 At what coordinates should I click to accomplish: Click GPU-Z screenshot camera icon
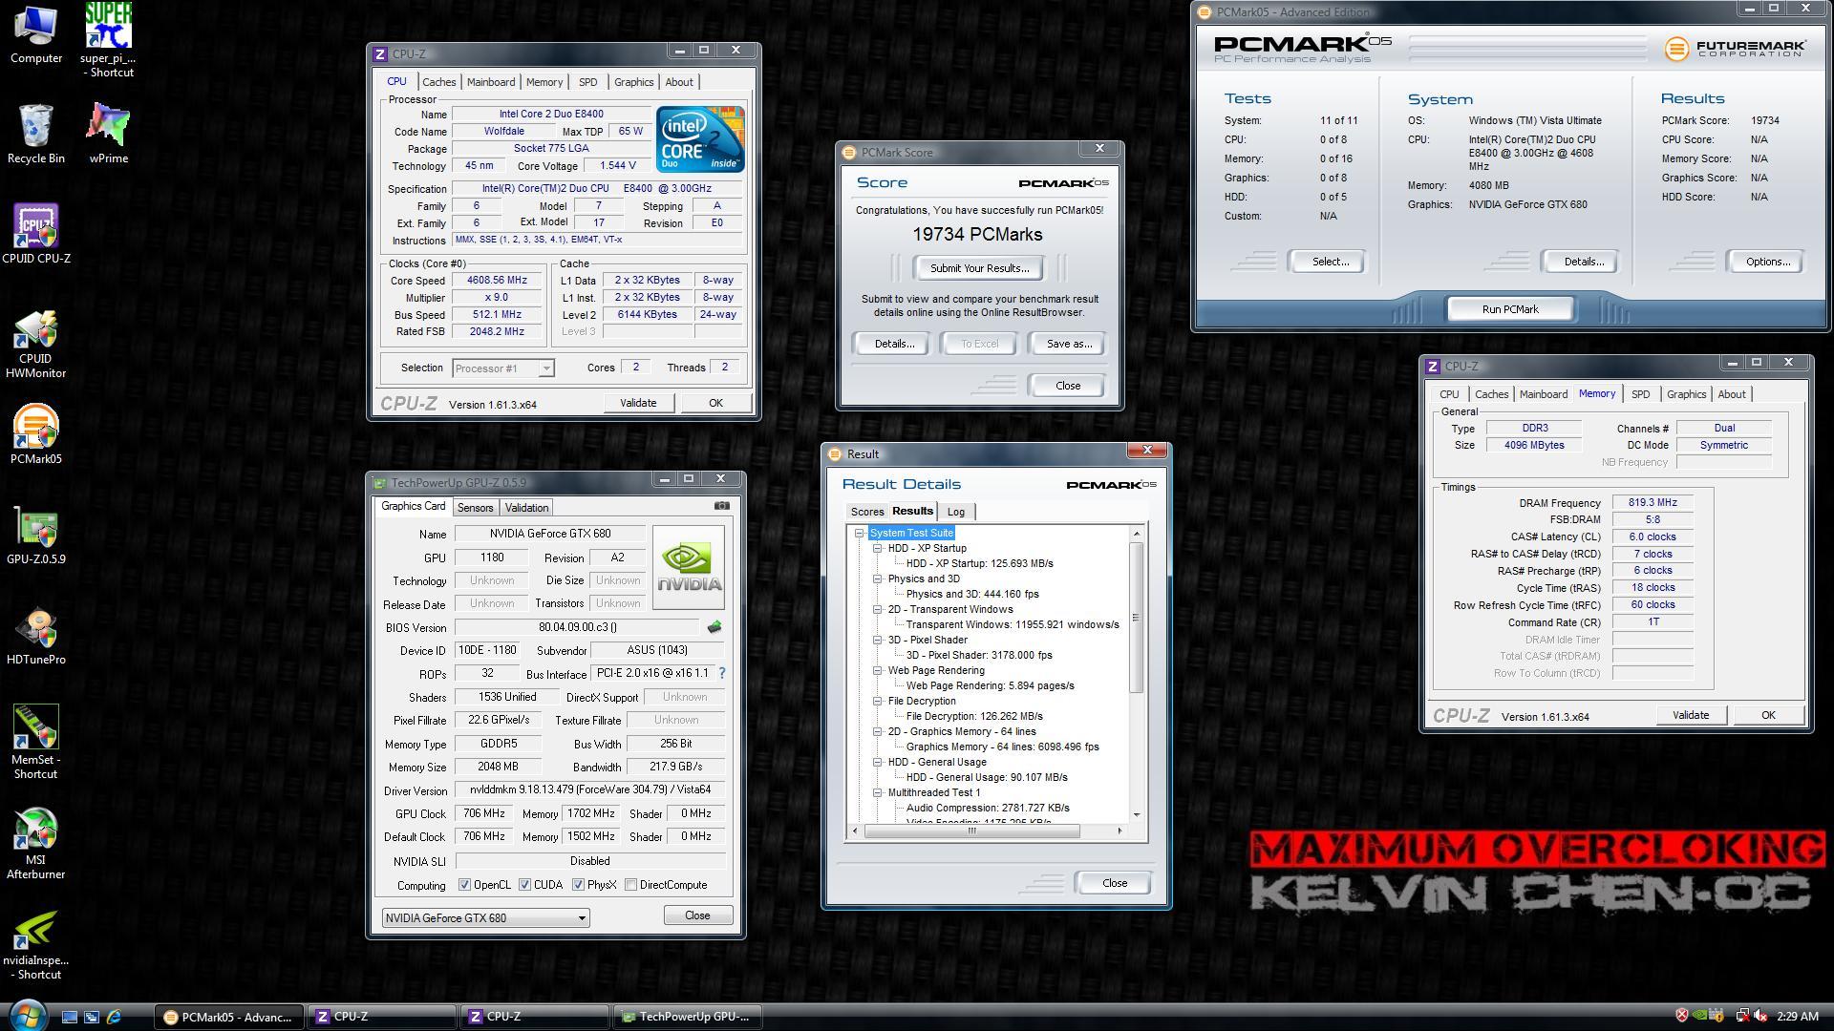pos(722,506)
